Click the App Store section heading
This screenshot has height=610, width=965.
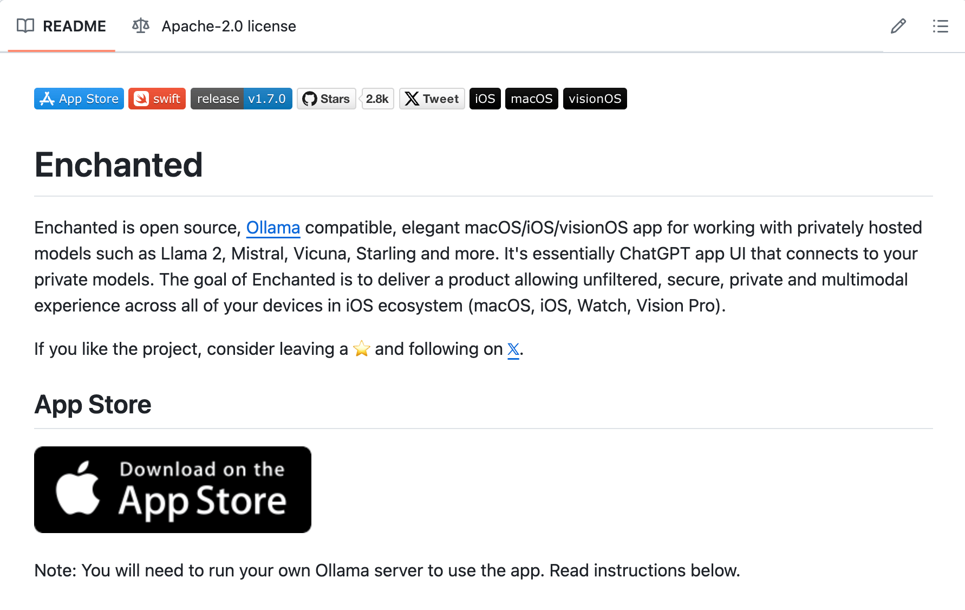(93, 405)
